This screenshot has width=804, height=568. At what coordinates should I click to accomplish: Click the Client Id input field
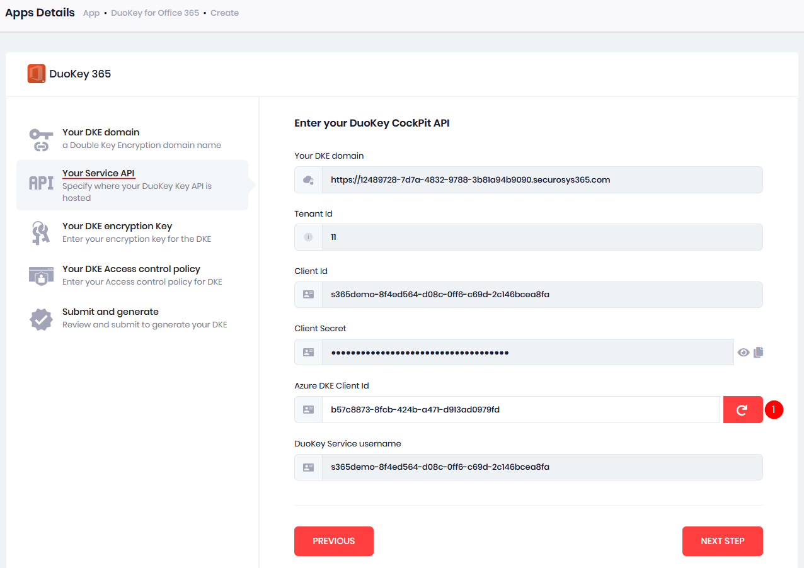[542, 295]
